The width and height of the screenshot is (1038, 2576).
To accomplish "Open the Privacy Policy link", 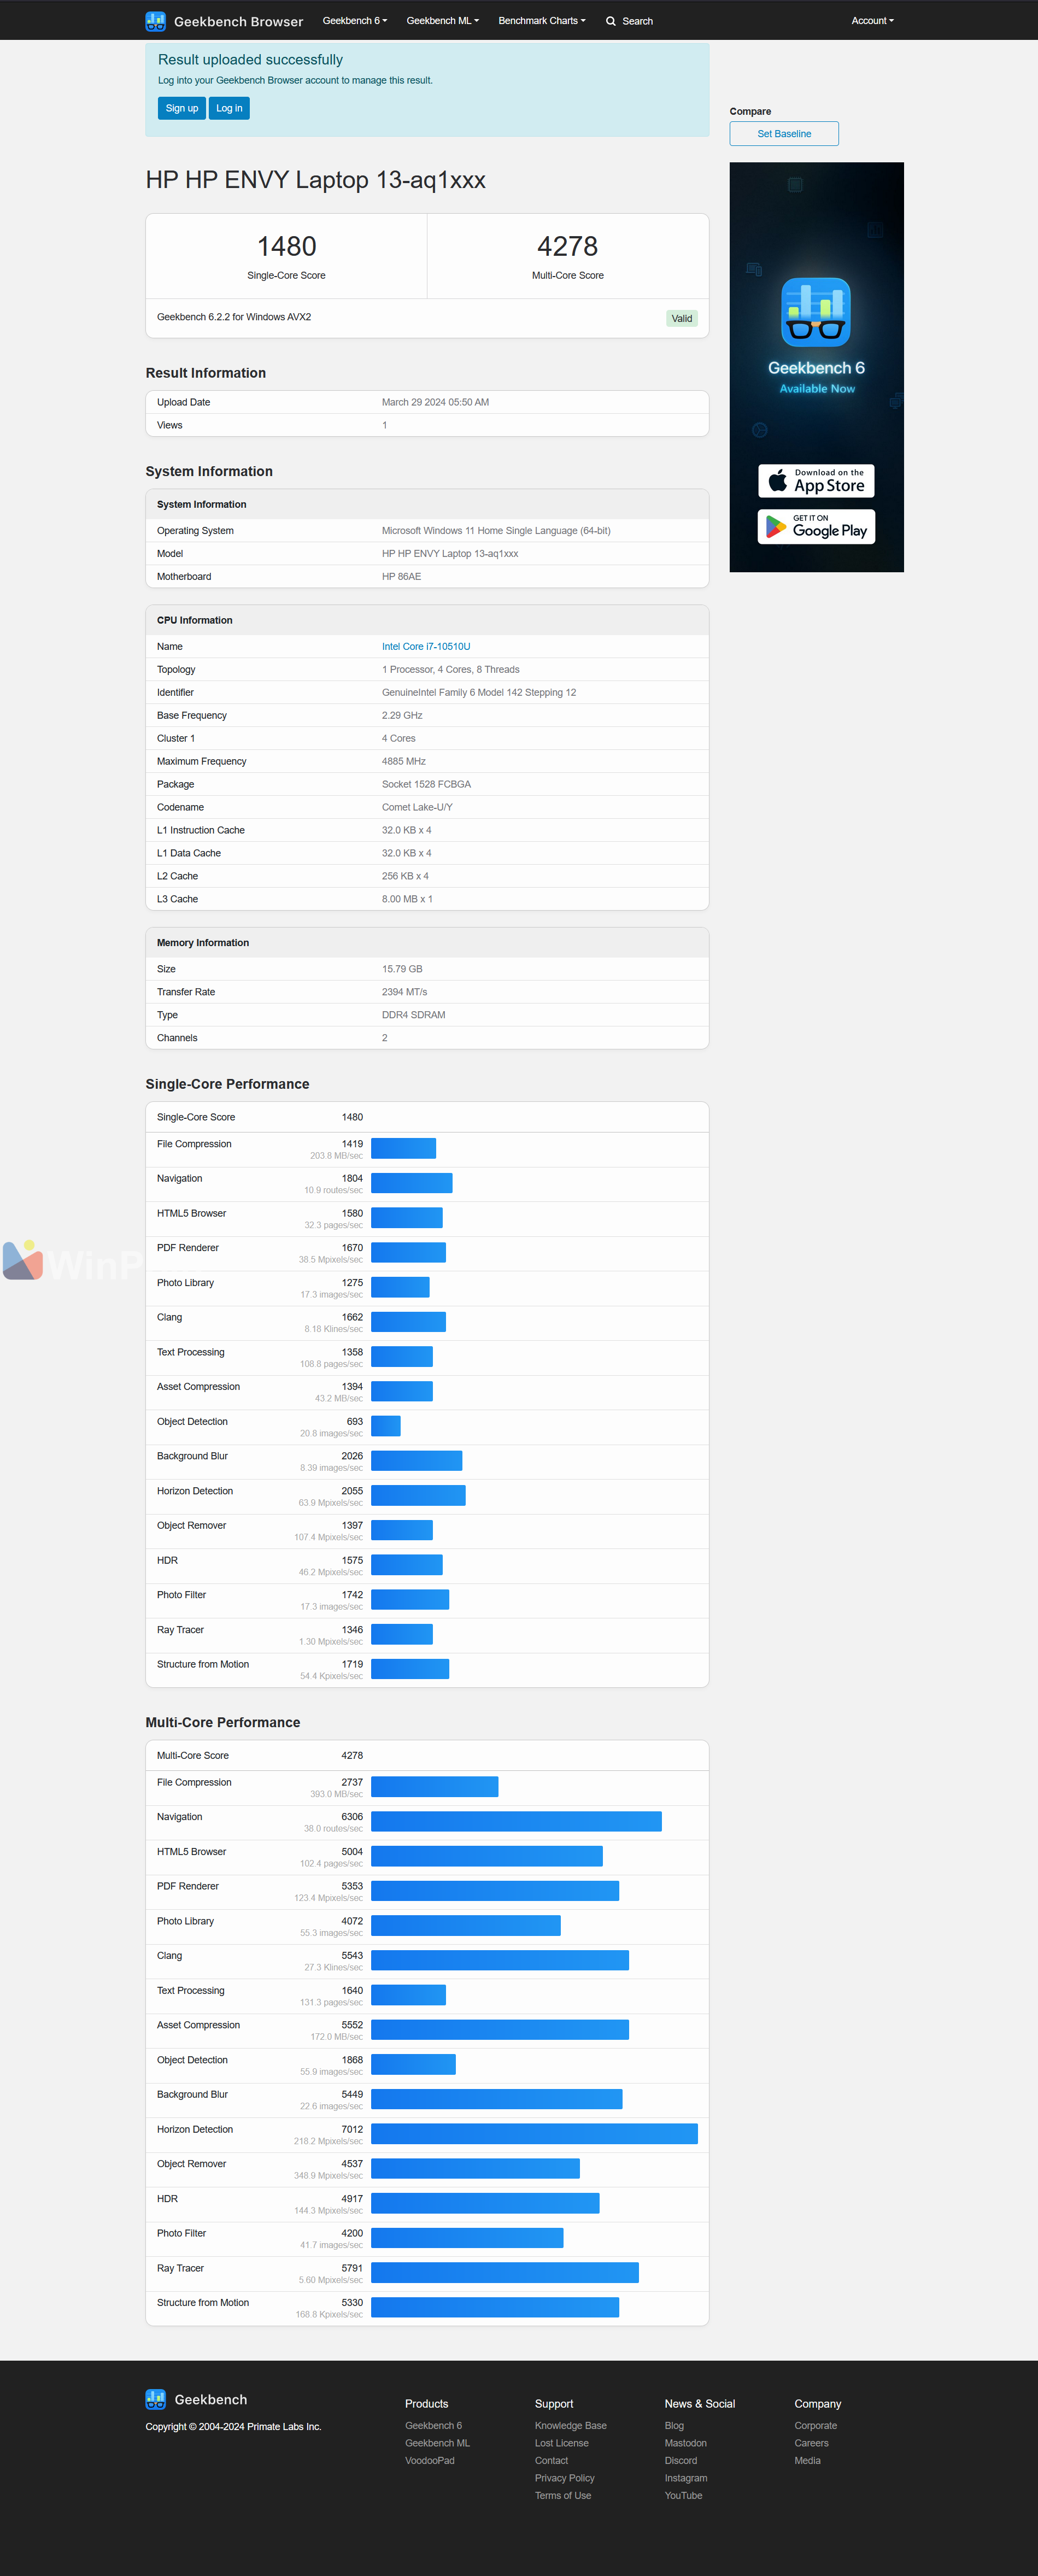I will pyautogui.click(x=565, y=2478).
